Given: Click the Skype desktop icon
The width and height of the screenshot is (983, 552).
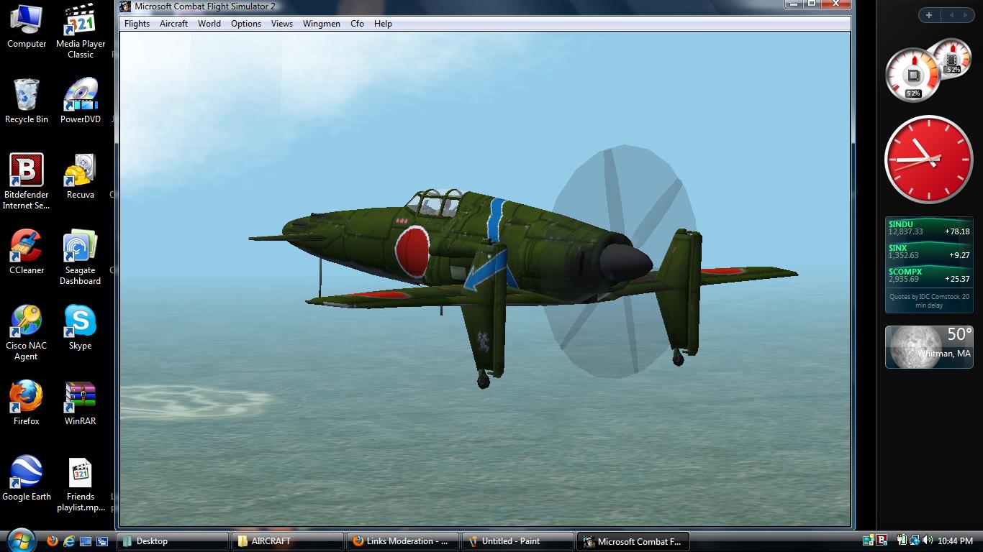Looking at the screenshot, I should pos(80,323).
